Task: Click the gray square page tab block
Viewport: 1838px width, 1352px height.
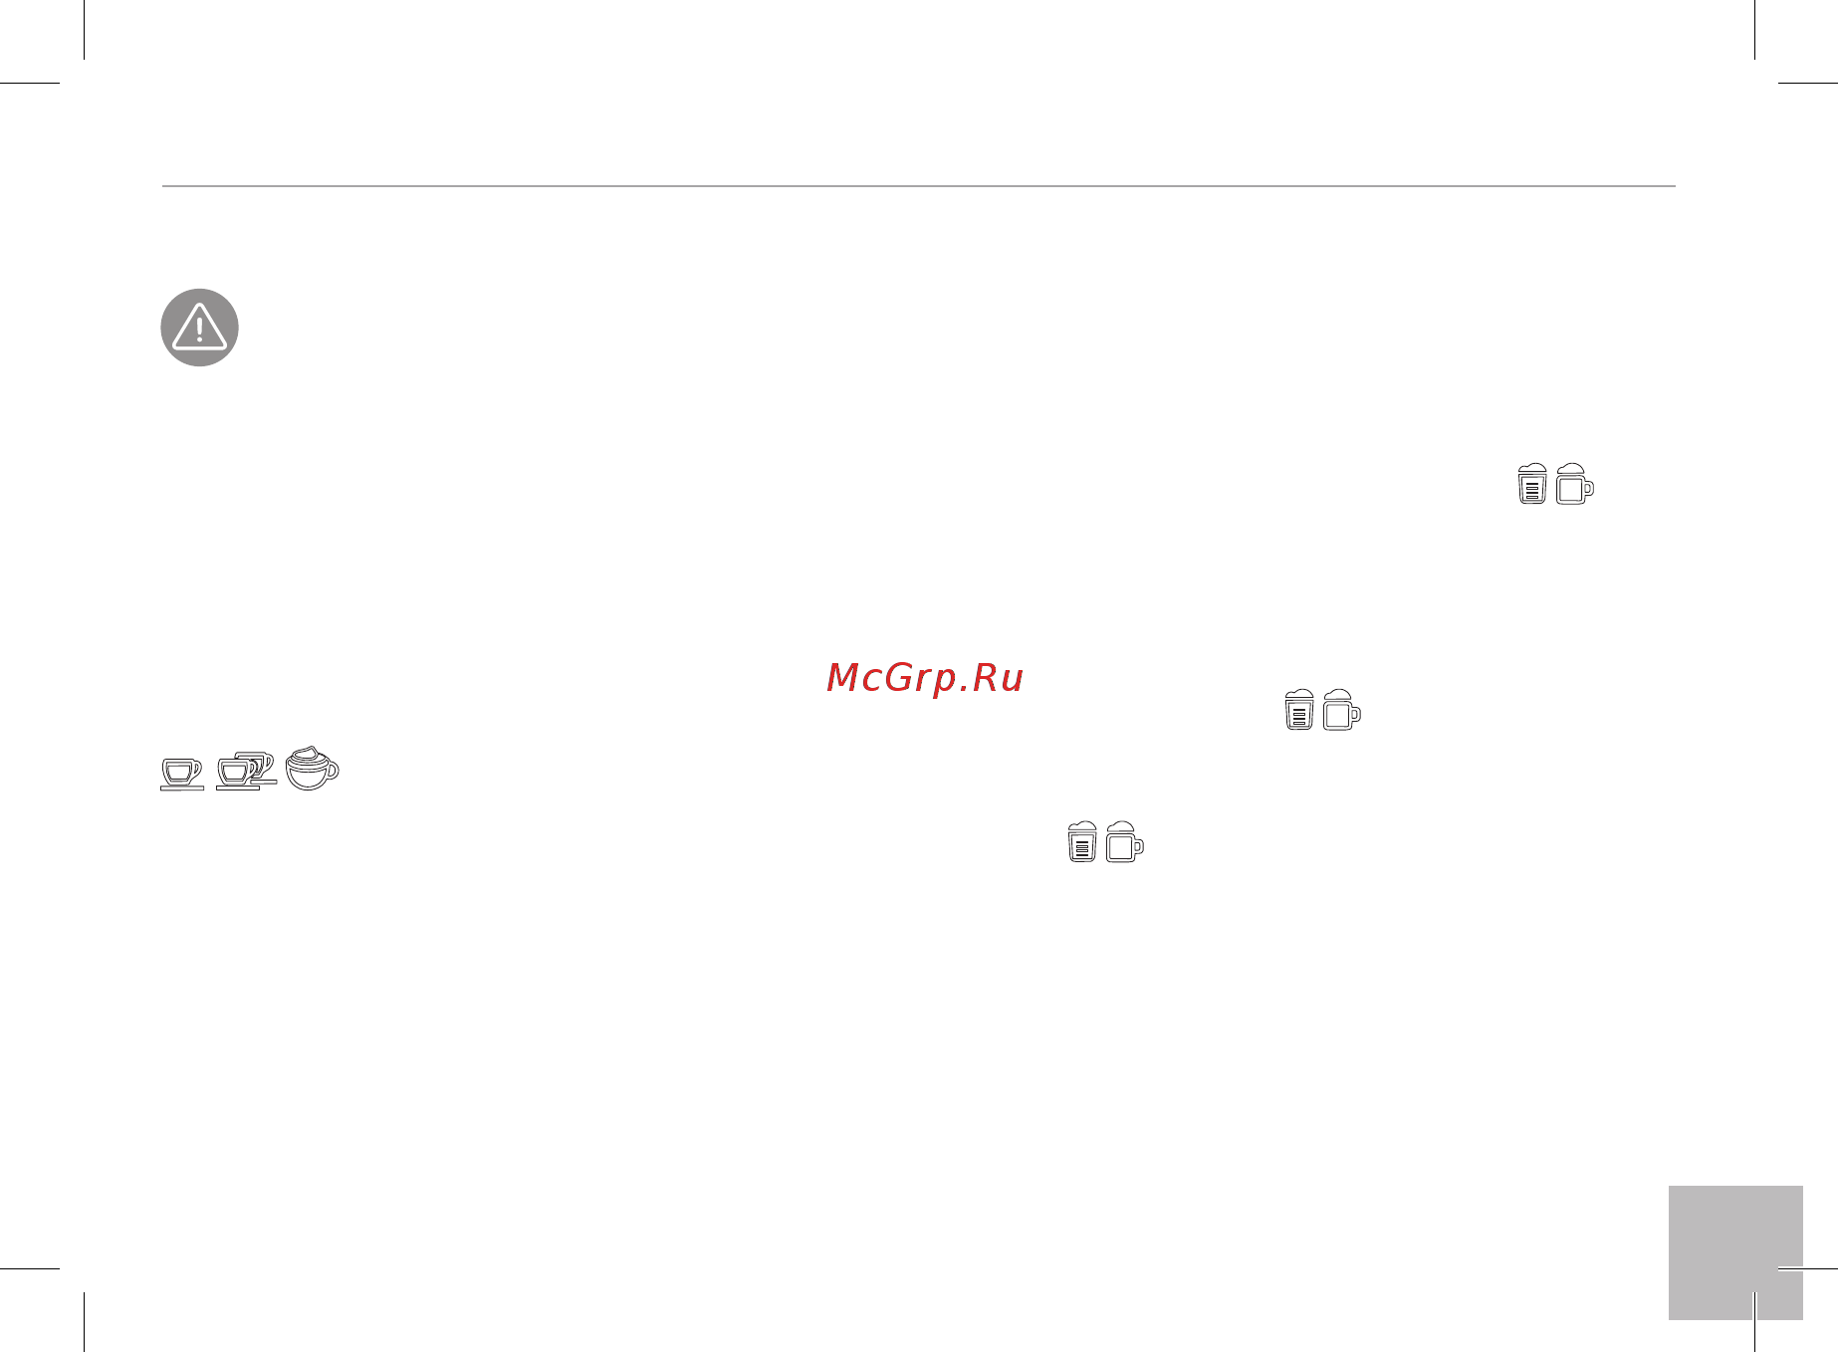Action: (1735, 1252)
